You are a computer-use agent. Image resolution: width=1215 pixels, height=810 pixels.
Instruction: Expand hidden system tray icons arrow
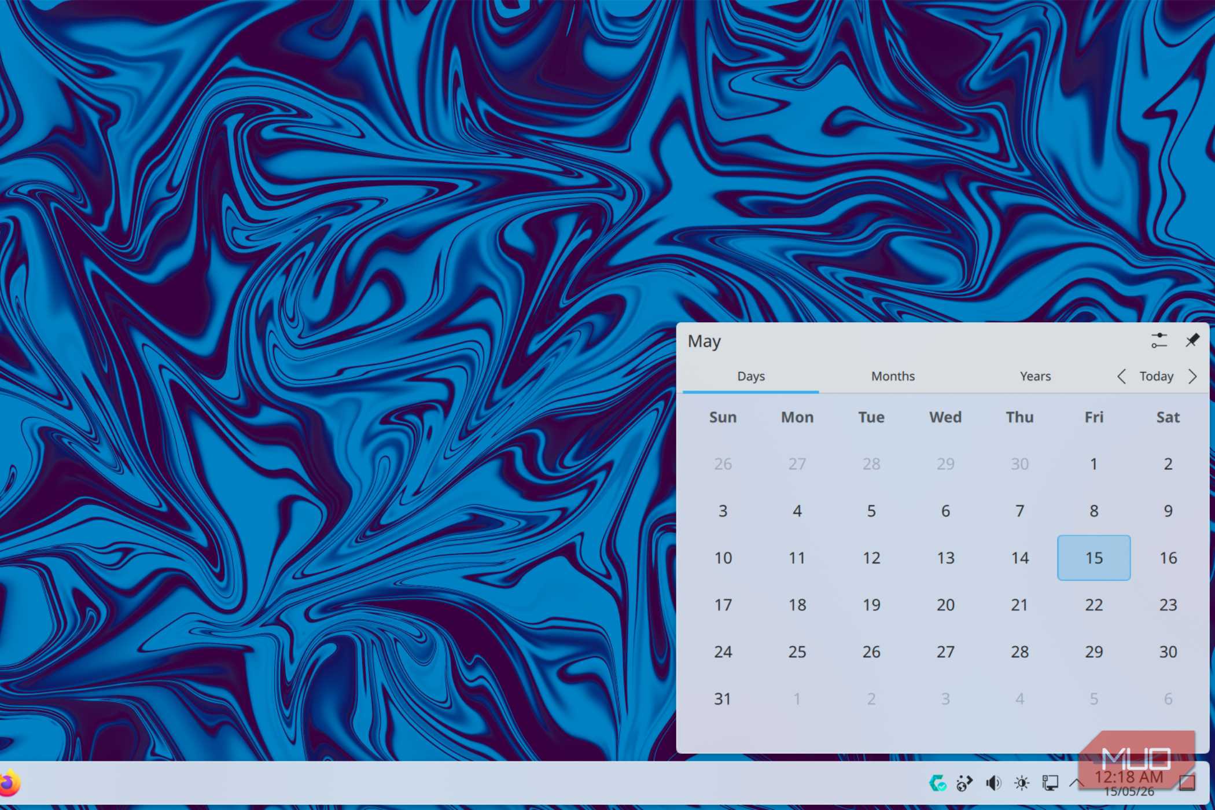pyautogui.click(x=1076, y=783)
